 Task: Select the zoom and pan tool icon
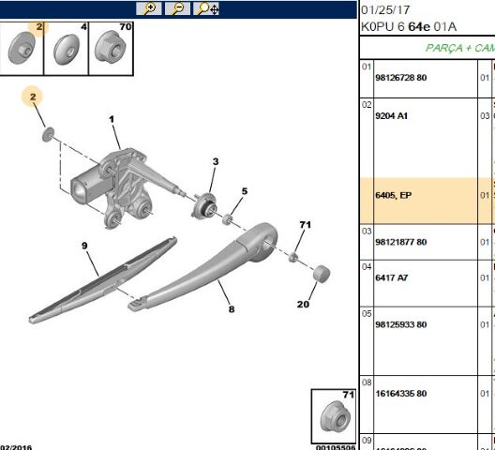(x=206, y=8)
